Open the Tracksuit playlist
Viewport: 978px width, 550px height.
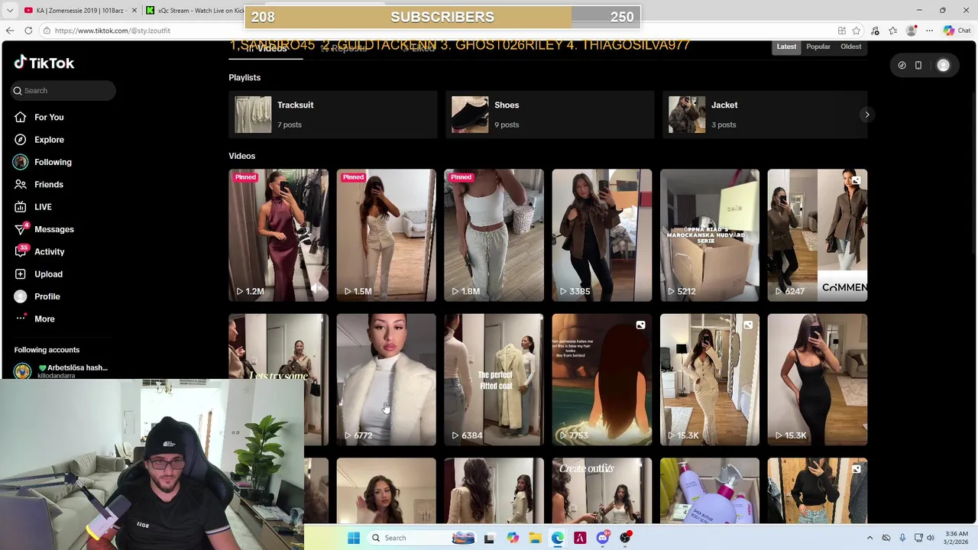(x=332, y=115)
